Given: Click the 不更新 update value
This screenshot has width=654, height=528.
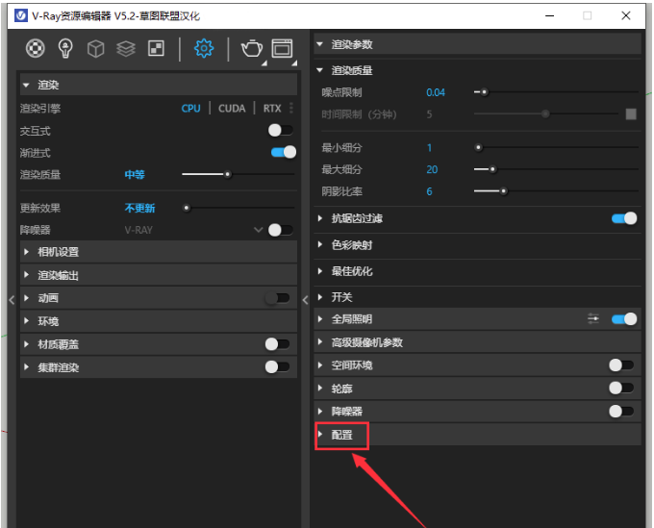Looking at the screenshot, I should pyautogui.click(x=139, y=208).
